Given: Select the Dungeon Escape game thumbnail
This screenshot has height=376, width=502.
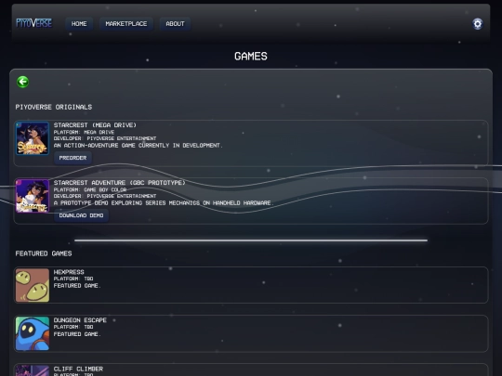Looking at the screenshot, I should (33, 333).
